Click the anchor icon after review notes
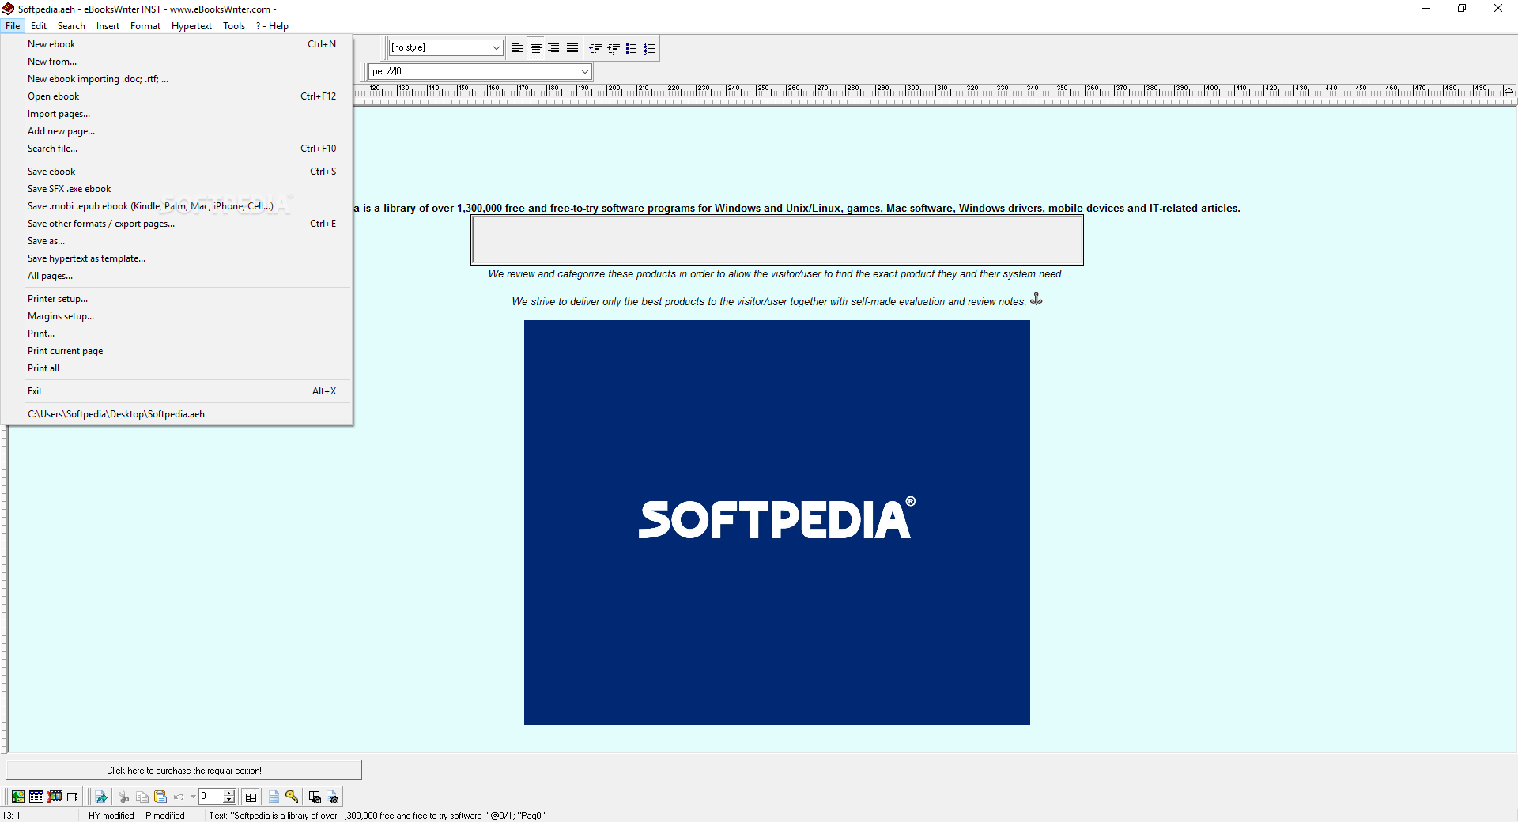The height and width of the screenshot is (822, 1518). (x=1036, y=300)
